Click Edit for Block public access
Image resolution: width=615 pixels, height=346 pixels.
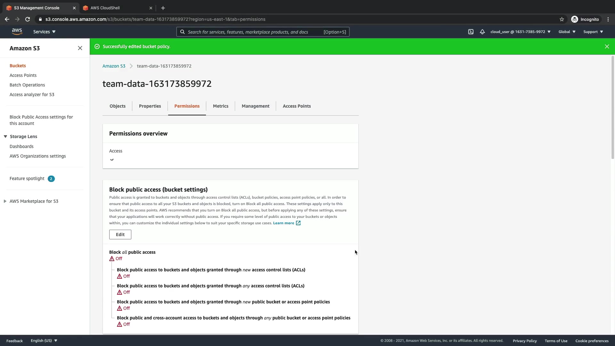coord(120,235)
